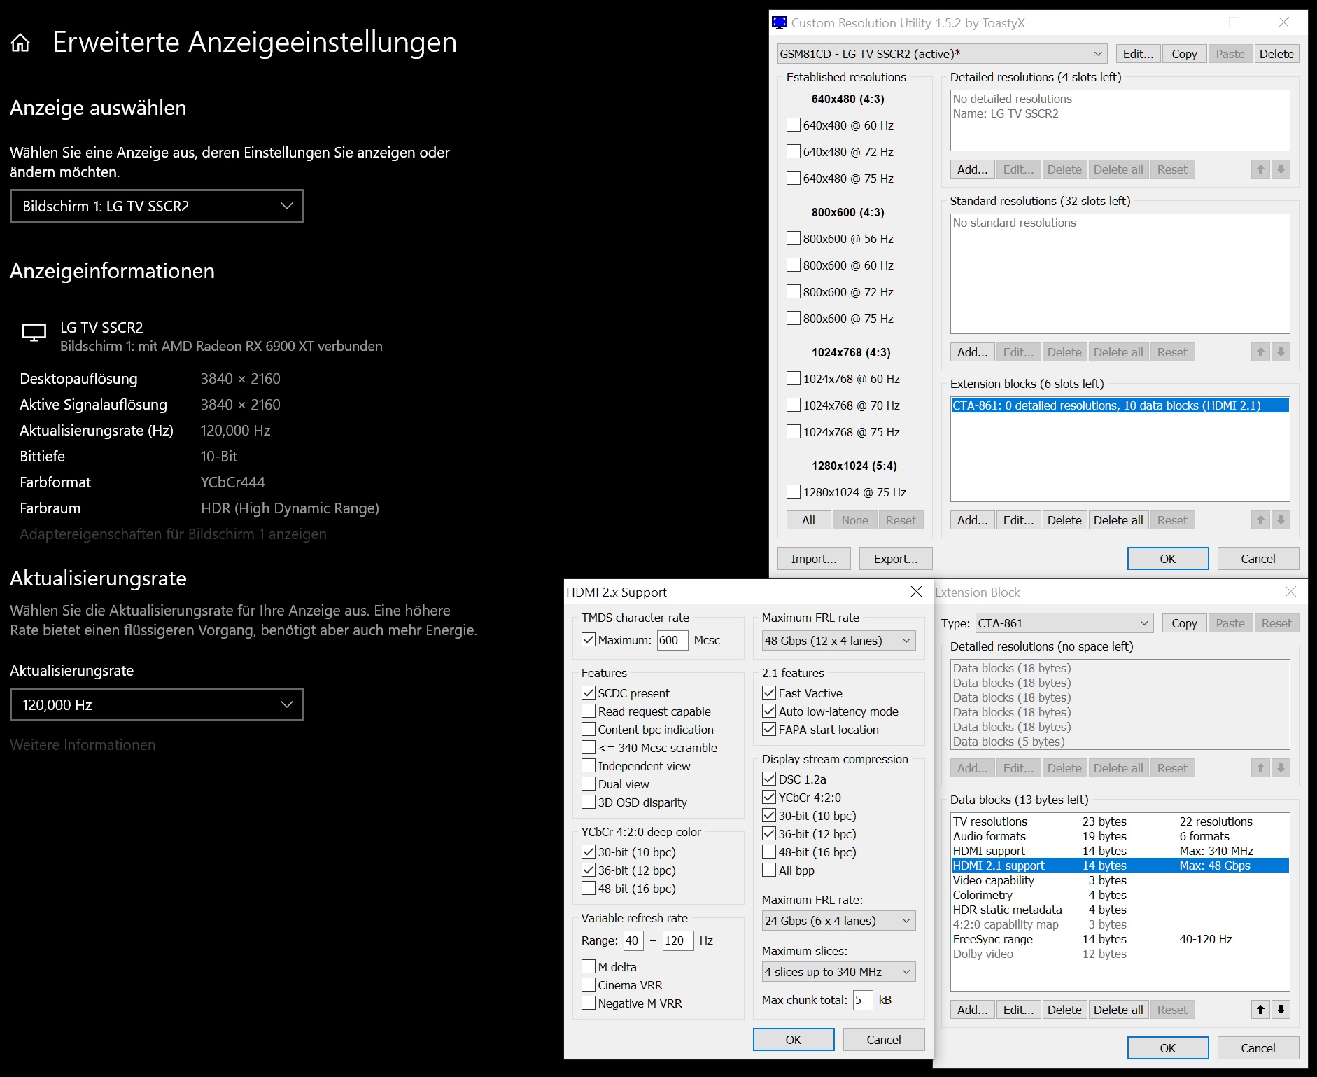Enable Read request capable
The height and width of the screenshot is (1077, 1317).
(x=589, y=711)
